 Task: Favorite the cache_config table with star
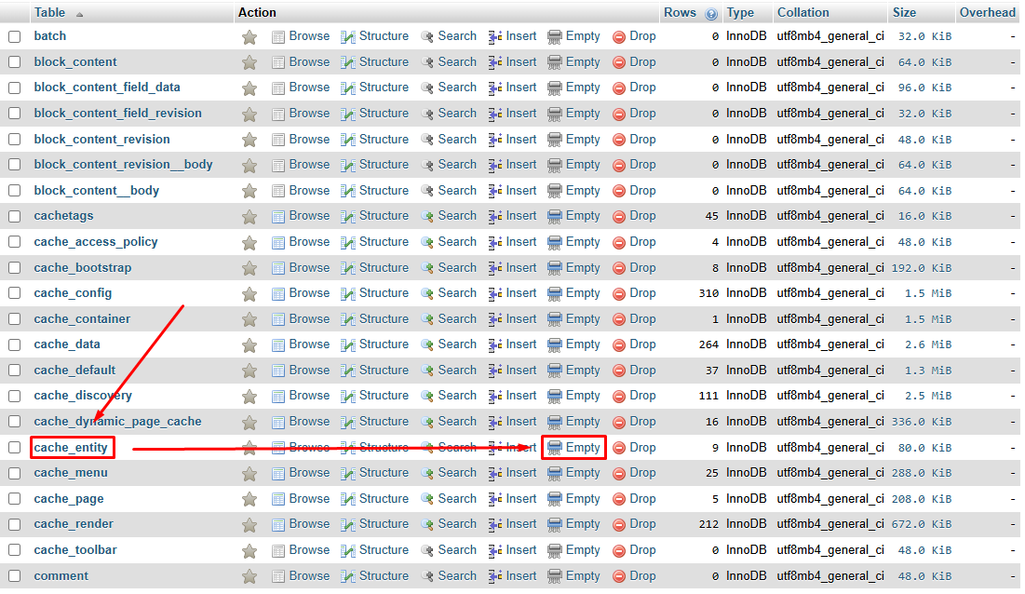(x=250, y=294)
